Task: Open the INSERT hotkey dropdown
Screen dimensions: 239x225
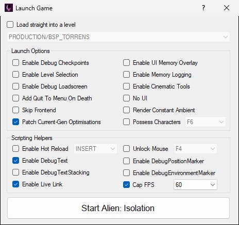Action: click(x=95, y=149)
